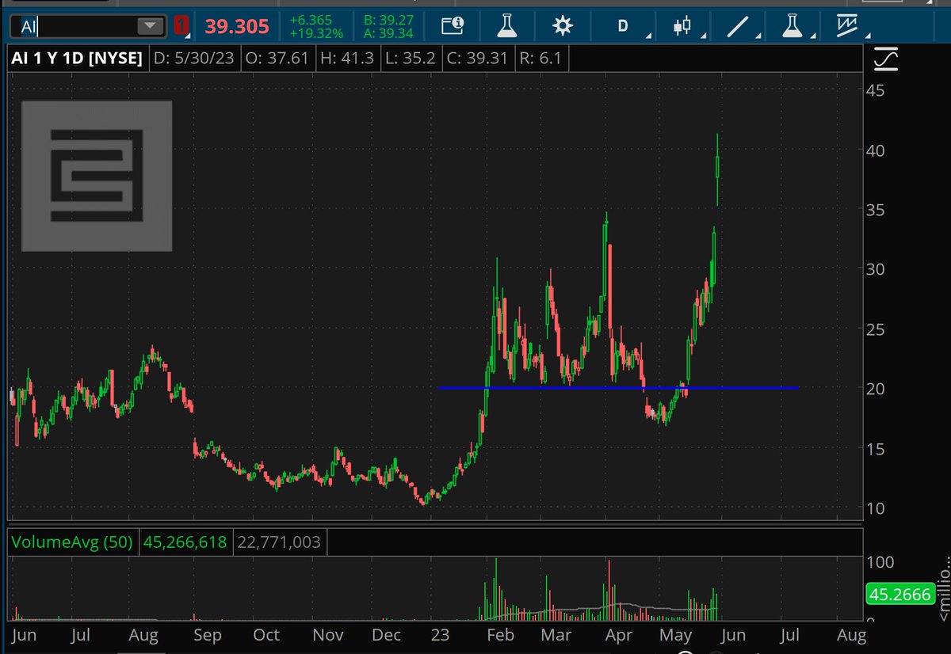Select the line drawing tool

(x=736, y=26)
